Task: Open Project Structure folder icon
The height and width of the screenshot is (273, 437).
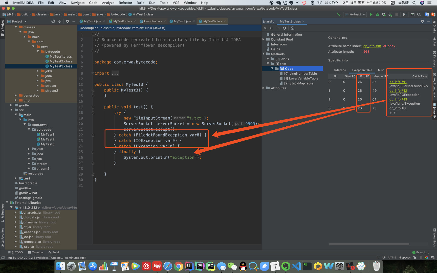Action: pos(405,14)
